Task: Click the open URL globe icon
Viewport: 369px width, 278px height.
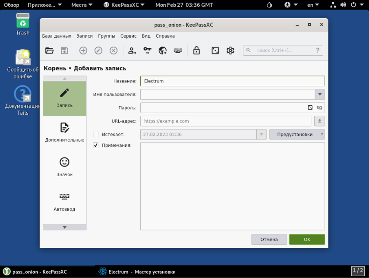Action: [x=163, y=51]
